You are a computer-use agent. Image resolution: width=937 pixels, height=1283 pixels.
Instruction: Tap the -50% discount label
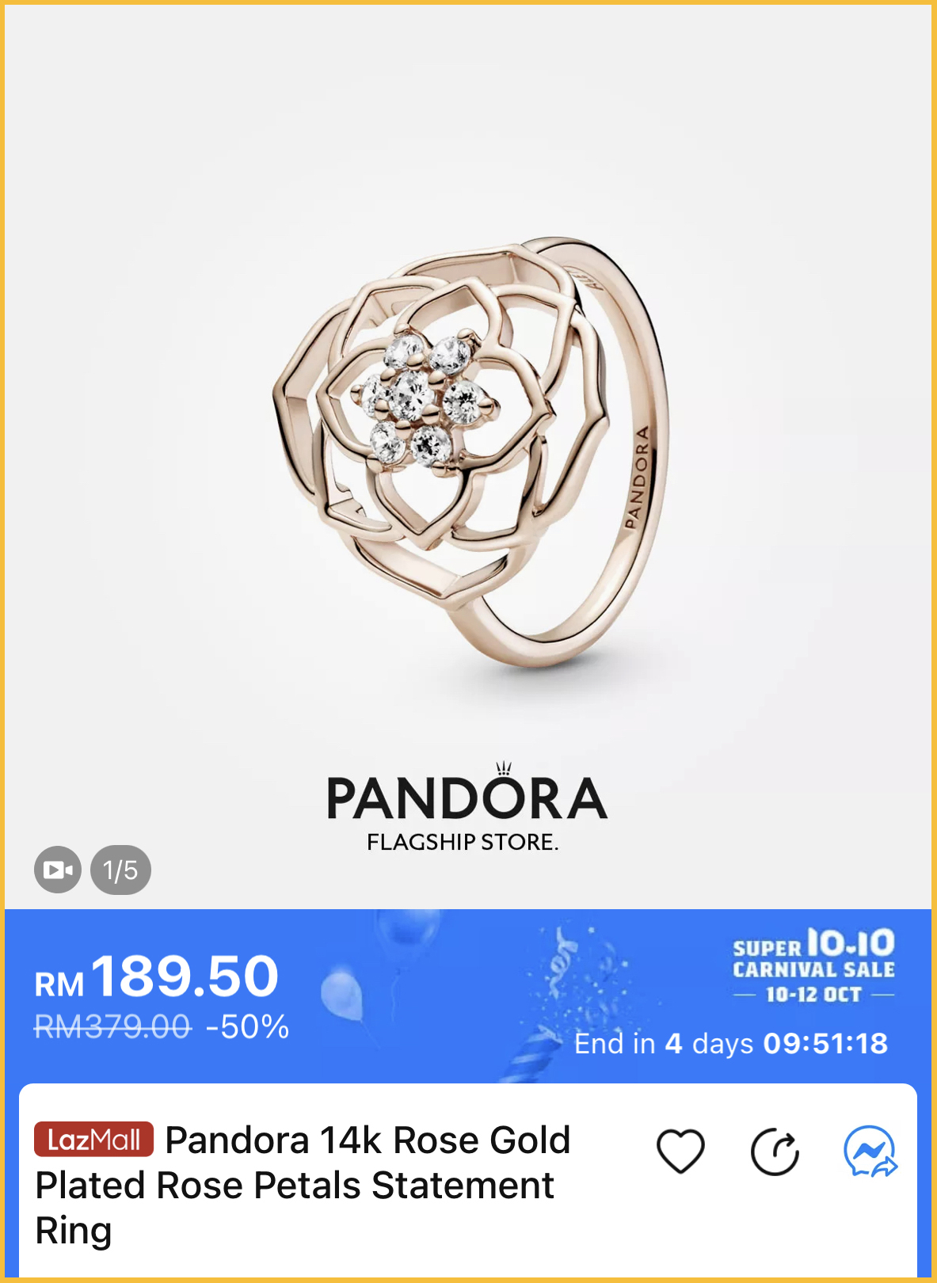tap(247, 1027)
